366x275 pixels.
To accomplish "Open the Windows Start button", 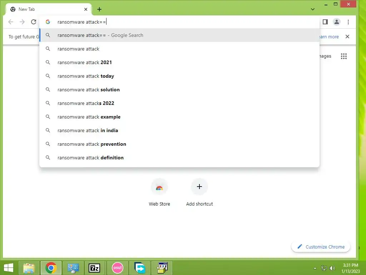I will click(x=9, y=268).
